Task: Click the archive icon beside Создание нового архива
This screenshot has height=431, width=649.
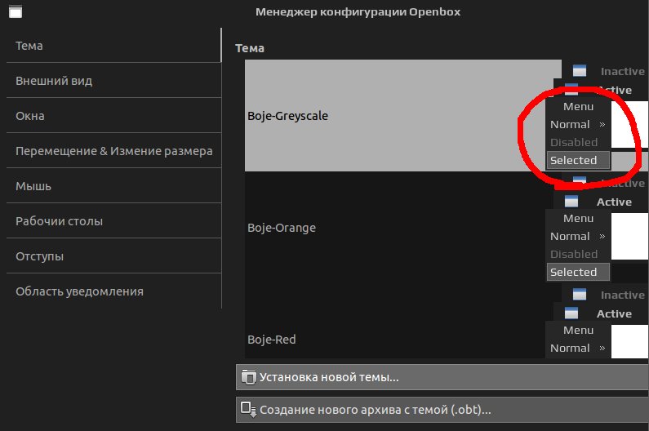Action: pos(248,410)
